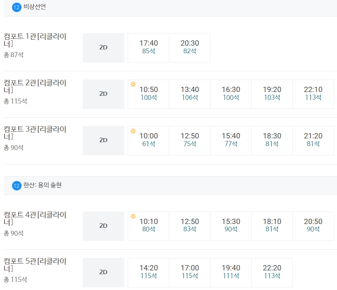Pick the 21:20 screening in 컴포트 3관

[313, 140]
